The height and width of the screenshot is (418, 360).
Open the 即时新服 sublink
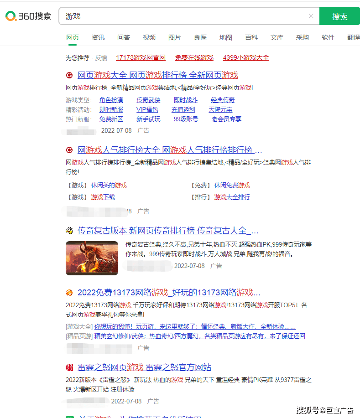point(111,109)
